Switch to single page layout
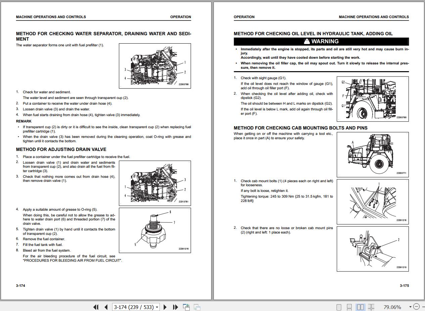The image size is (425, 311). [339, 307]
